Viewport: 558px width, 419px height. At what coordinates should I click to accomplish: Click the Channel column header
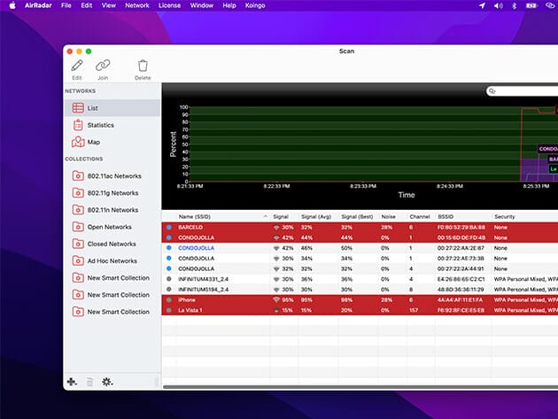coord(419,216)
